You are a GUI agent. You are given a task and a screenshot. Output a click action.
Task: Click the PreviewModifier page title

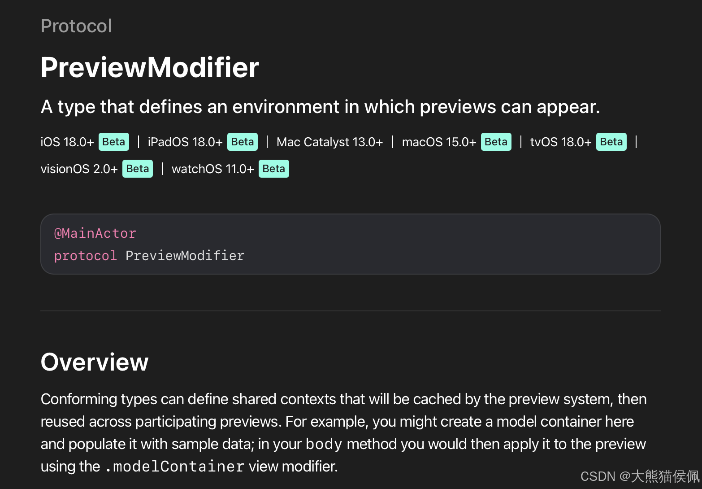pyautogui.click(x=150, y=68)
